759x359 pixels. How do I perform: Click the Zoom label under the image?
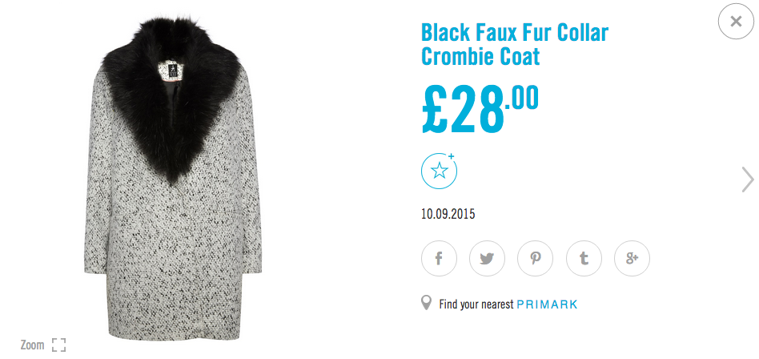click(x=32, y=345)
